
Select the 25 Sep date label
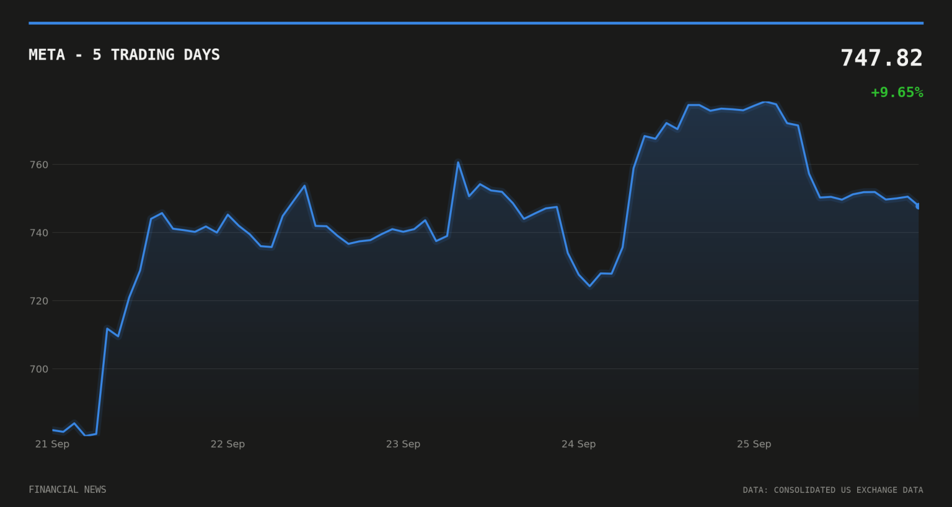(x=754, y=444)
